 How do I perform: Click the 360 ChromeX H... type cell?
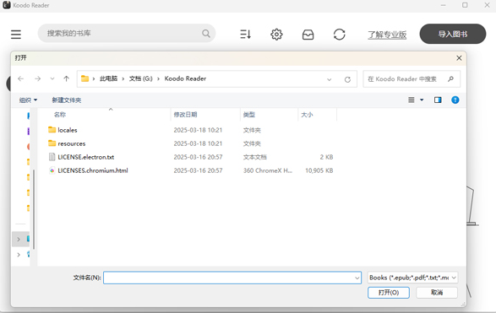(268, 170)
